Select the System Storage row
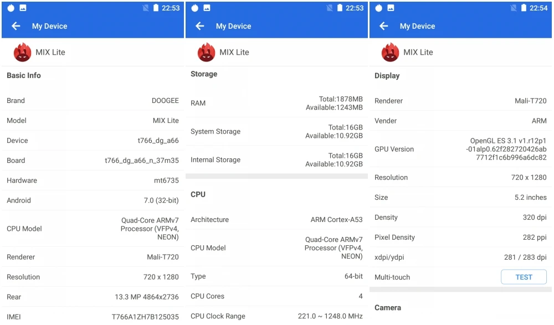 pyautogui.click(x=276, y=131)
